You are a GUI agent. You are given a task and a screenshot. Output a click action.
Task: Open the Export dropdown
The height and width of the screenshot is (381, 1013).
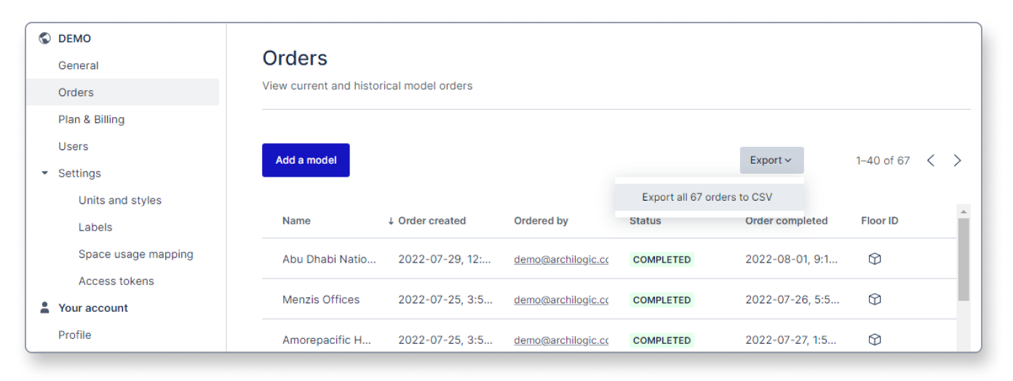click(771, 161)
